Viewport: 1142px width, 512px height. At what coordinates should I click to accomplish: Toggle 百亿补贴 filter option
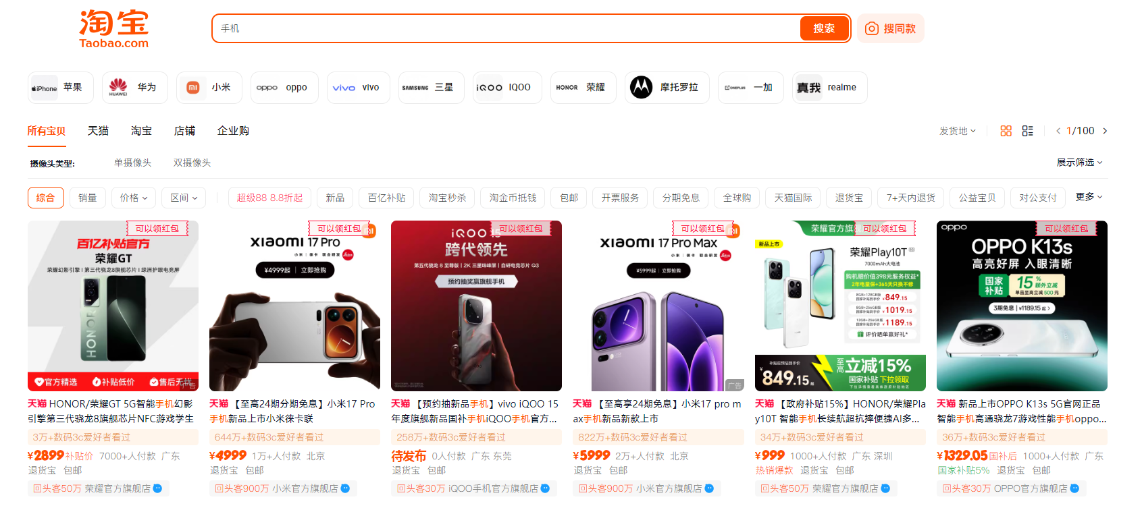pos(386,198)
